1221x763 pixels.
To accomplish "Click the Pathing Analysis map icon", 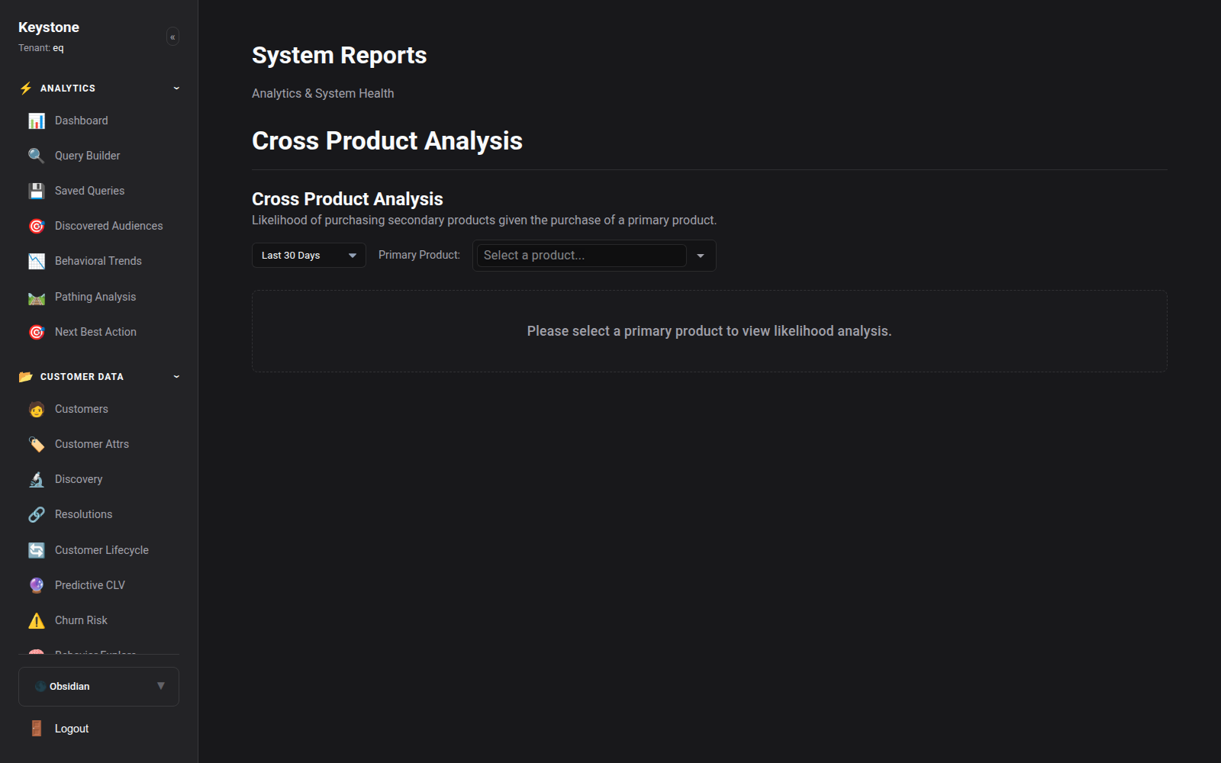I will [x=37, y=297].
